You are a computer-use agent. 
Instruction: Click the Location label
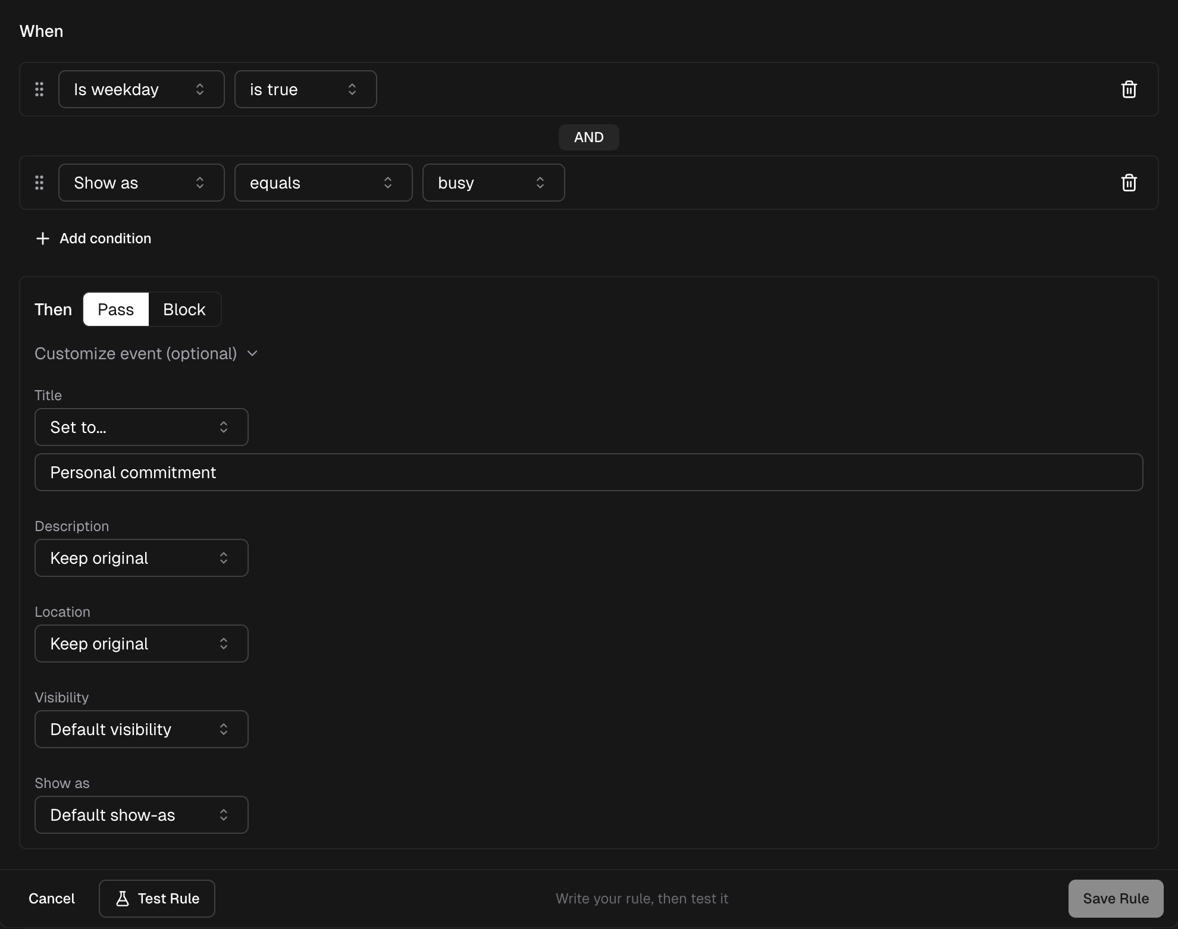point(62,611)
